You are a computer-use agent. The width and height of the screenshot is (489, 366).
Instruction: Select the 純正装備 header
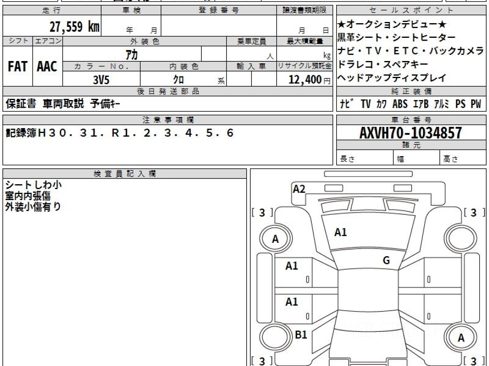[x=411, y=91]
